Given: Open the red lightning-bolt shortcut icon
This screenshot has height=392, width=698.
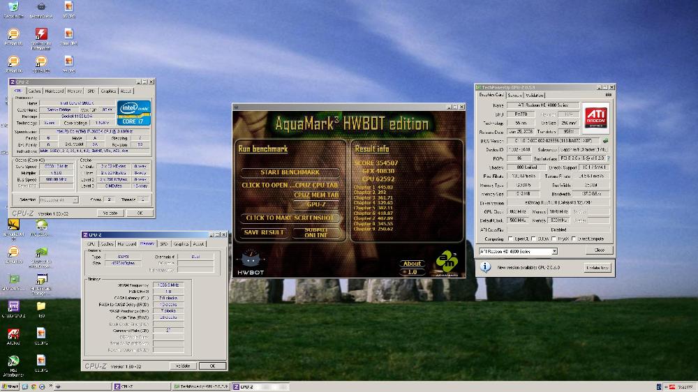Looking at the screenshot, I should click(x=41, y=34).
